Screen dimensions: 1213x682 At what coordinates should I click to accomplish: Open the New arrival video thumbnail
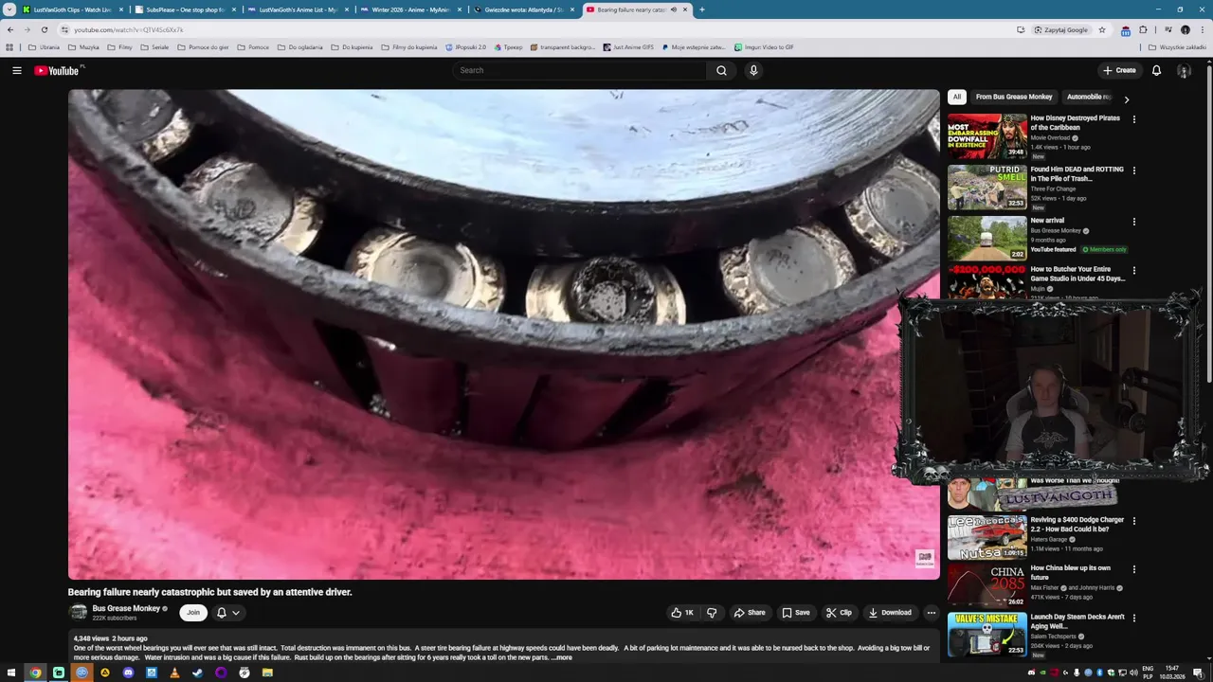coord(987,239)
